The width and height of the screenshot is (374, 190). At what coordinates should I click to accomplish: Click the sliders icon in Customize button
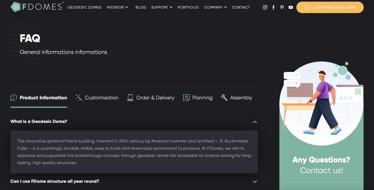(x=307, y=7)
